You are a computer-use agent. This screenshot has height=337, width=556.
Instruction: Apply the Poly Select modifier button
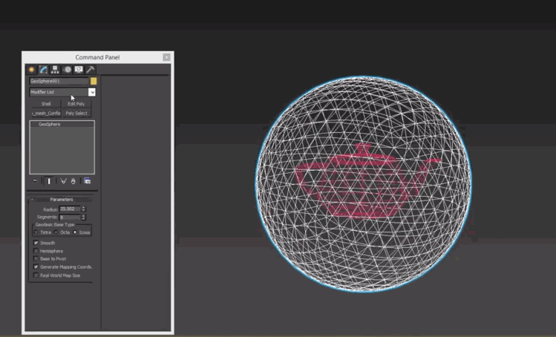click(76, 113)
